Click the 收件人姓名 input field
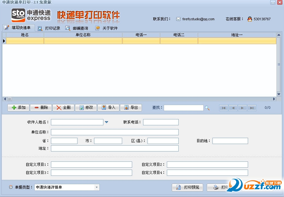Viewport: 284px width, 197px height. [77, 122]
